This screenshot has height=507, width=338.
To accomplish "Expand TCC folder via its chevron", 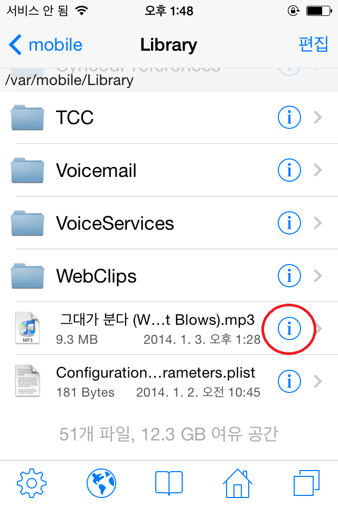I will point(318,117).
